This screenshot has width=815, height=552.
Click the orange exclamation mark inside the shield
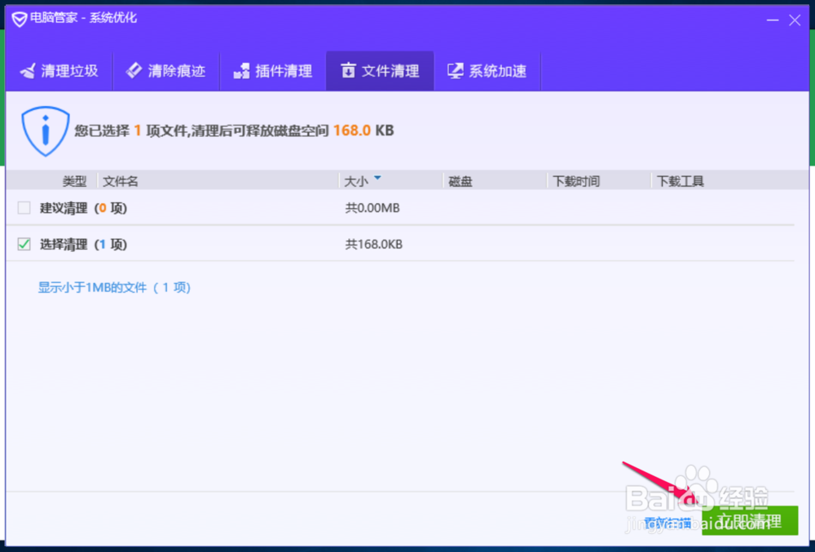45,129
